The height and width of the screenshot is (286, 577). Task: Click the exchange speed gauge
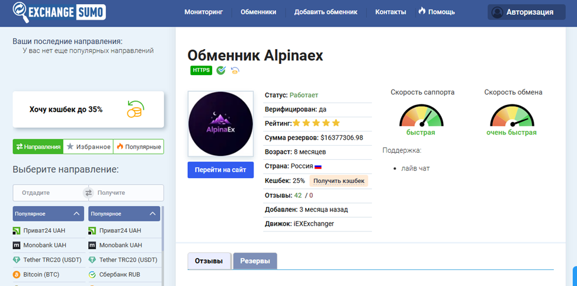[x=512, y=115]
